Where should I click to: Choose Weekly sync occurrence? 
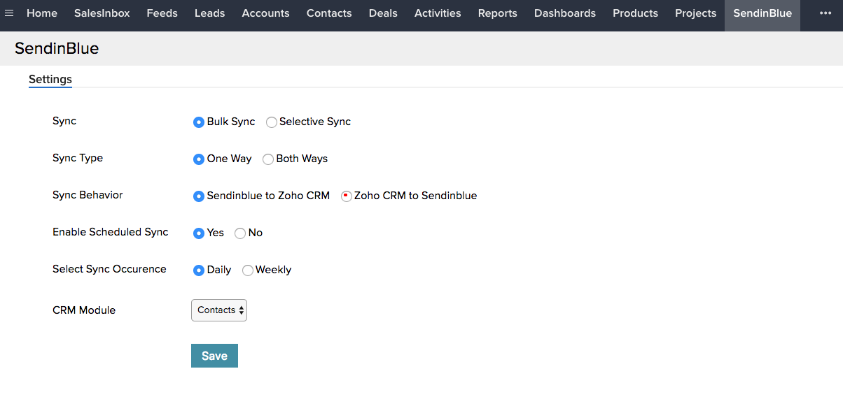tap(248, 270)
